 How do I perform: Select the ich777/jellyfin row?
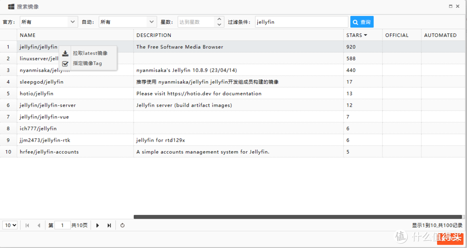tap(232, 128)
